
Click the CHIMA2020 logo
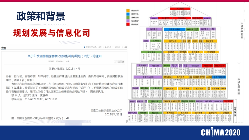(220, 132)
